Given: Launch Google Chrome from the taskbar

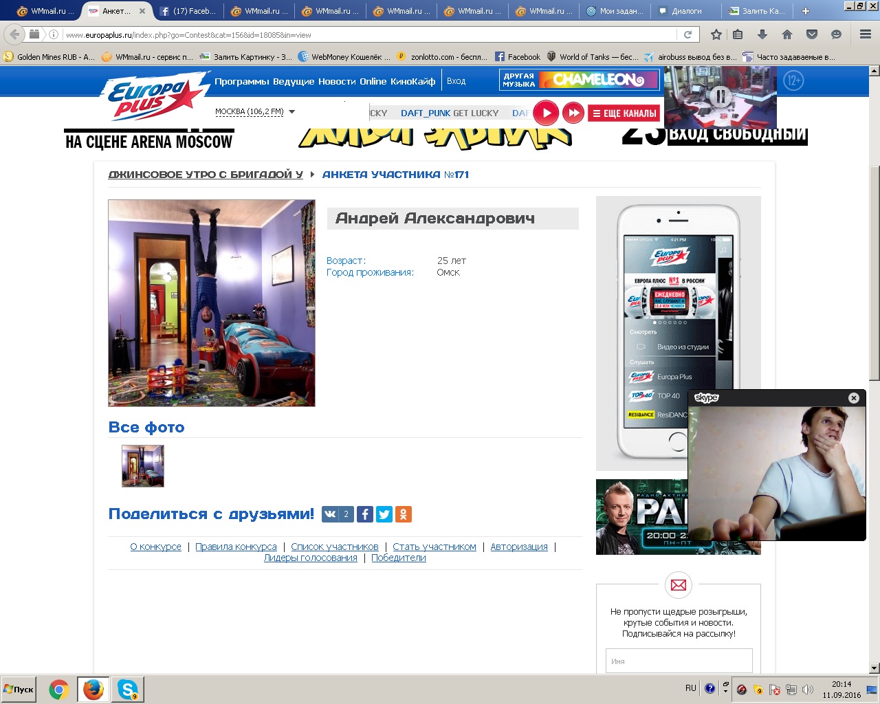Looking at the screenshot, I should (x=58, y=690).
